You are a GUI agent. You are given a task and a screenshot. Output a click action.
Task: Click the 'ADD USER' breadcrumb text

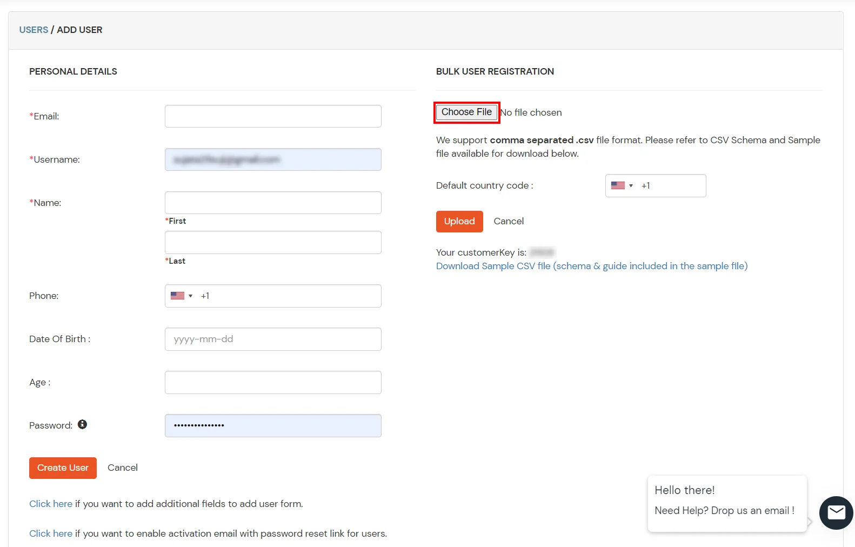click(79, 30)
